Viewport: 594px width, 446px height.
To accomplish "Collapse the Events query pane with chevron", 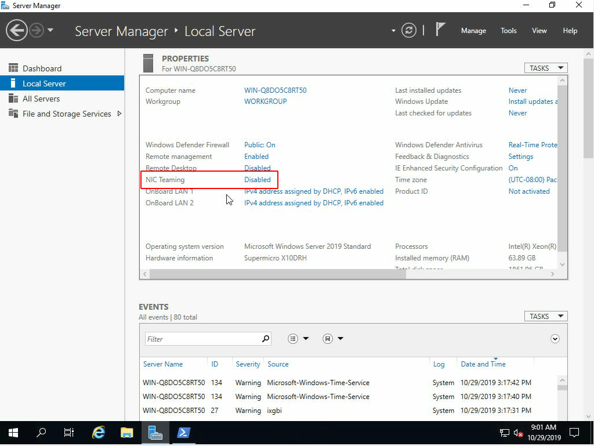I will coord(555,338).
